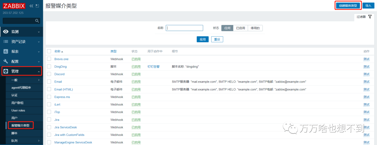Click the 应用 filter button

click(203, 39)
